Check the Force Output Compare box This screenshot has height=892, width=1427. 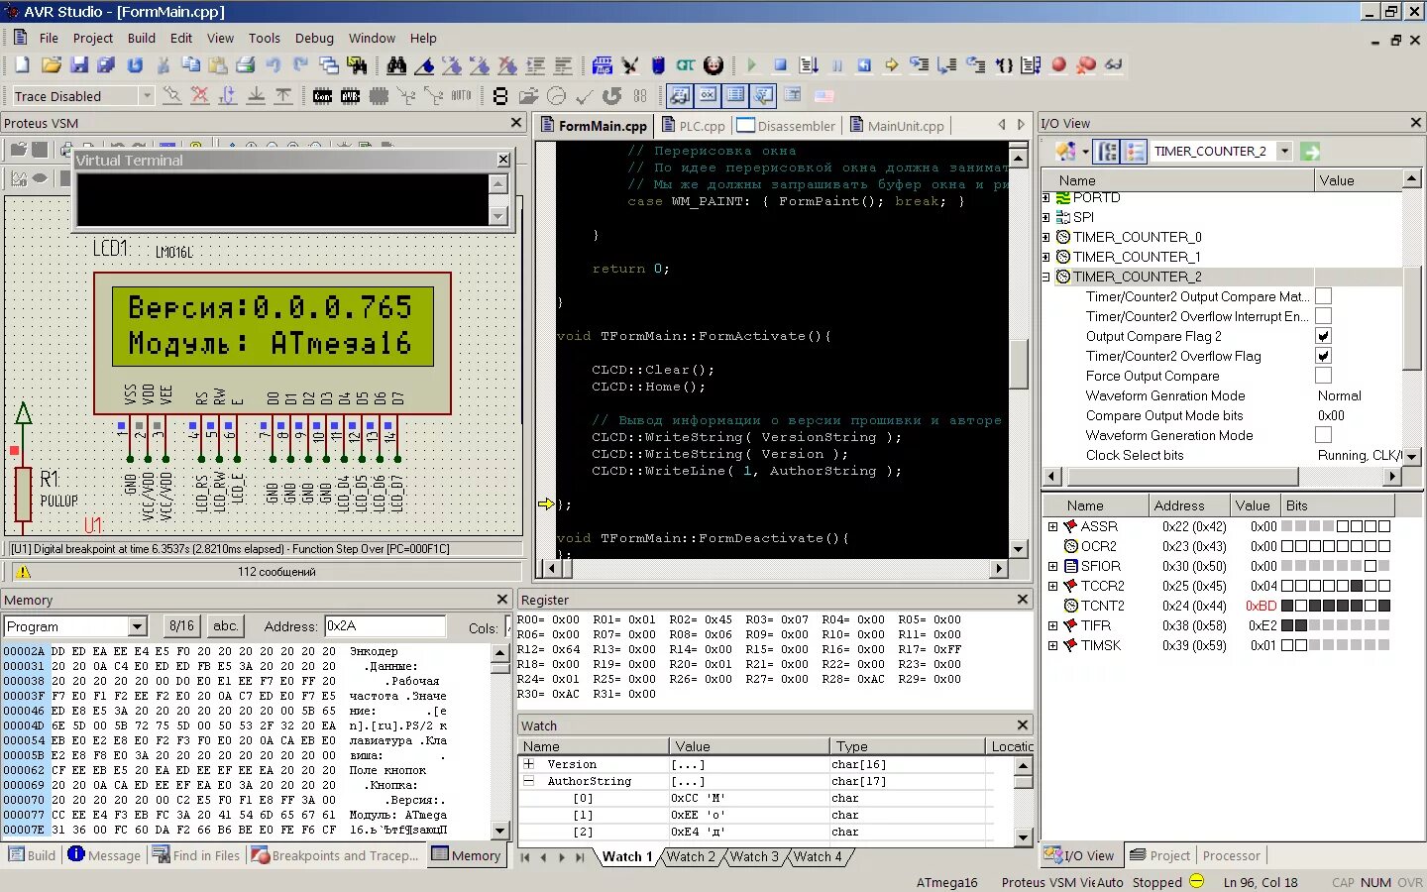click(x=1323, y=376)
